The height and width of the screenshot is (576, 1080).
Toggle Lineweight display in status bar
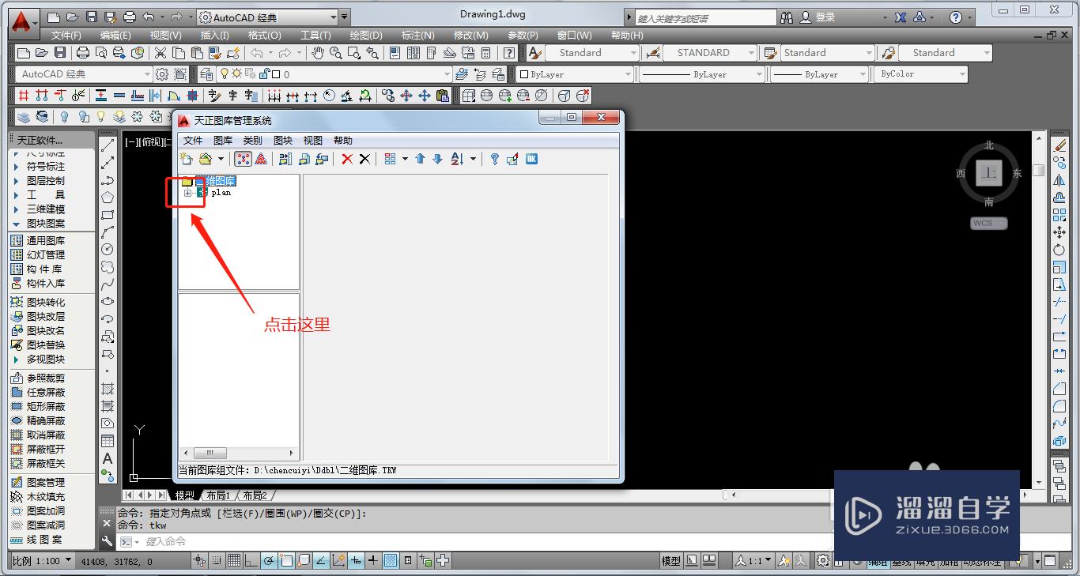point(373,561)
